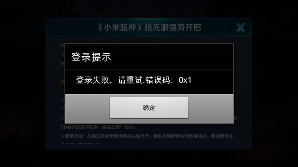This screenshot has height=167, width=298.
Task: Click the circled number ⑤ bullet
Action: (x=63, y=136)
